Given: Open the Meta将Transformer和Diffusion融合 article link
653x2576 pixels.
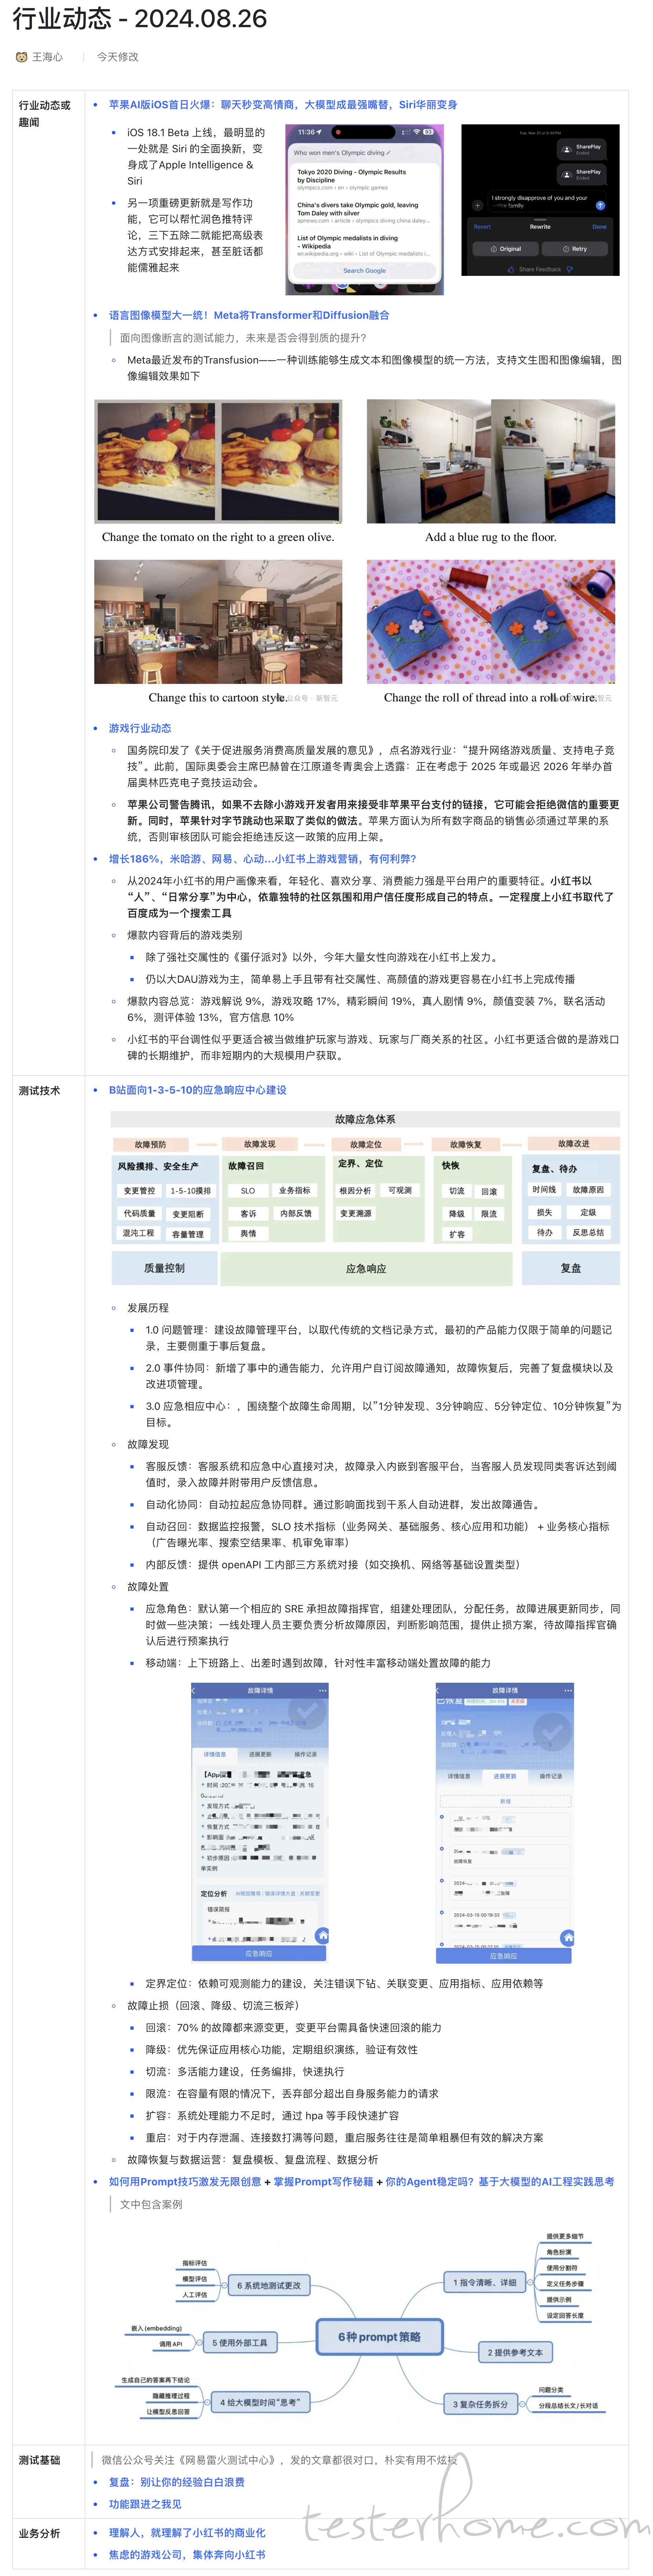Looking at the screenshot, I should tap(249, 315).
